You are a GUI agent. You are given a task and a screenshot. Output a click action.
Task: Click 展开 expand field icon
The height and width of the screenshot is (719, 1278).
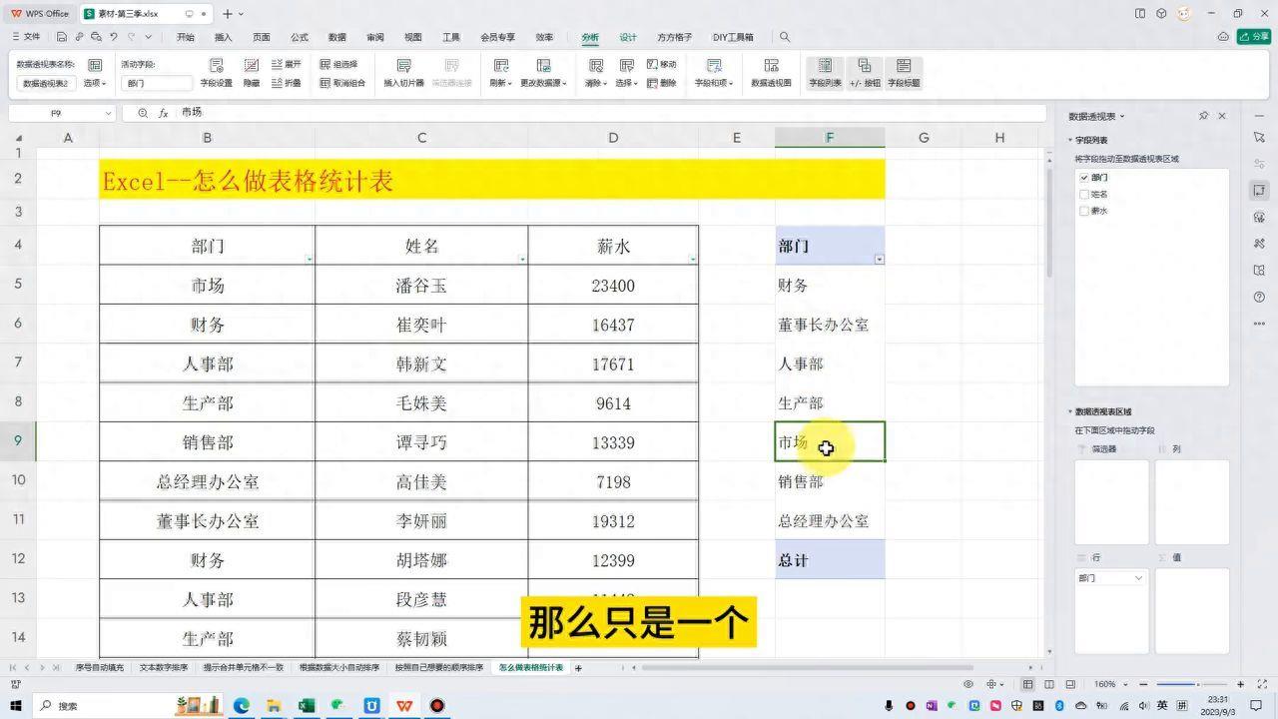tap(286, 64)
